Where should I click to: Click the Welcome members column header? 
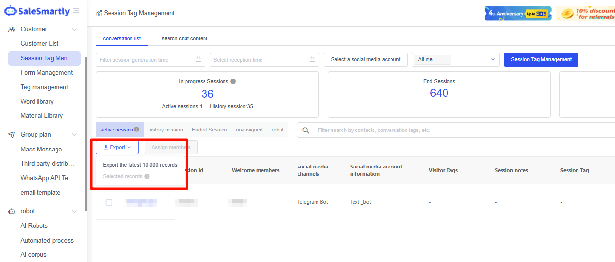256,170
